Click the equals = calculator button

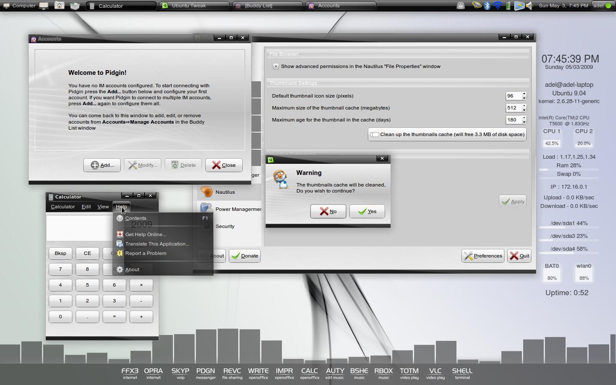(x=114, y=317)
